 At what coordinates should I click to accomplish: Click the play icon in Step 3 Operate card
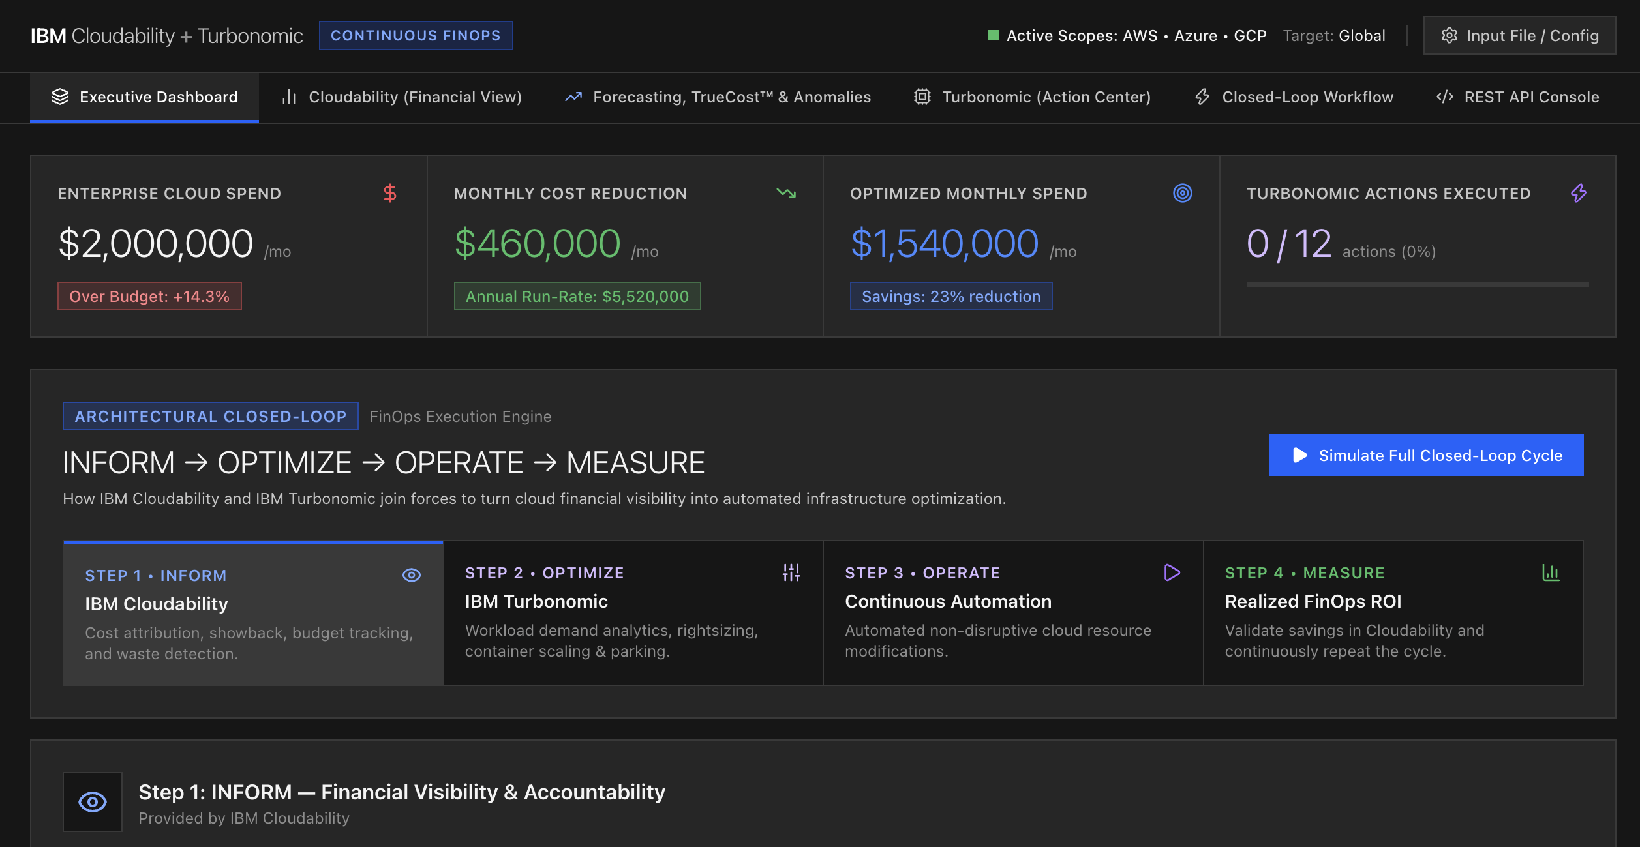click(x=1172, y=572)
